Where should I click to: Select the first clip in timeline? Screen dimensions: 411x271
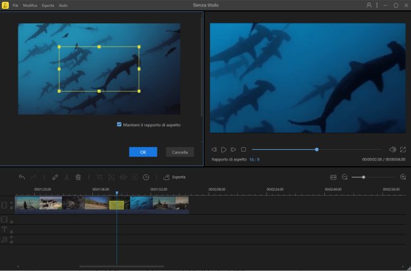[27, 203]
